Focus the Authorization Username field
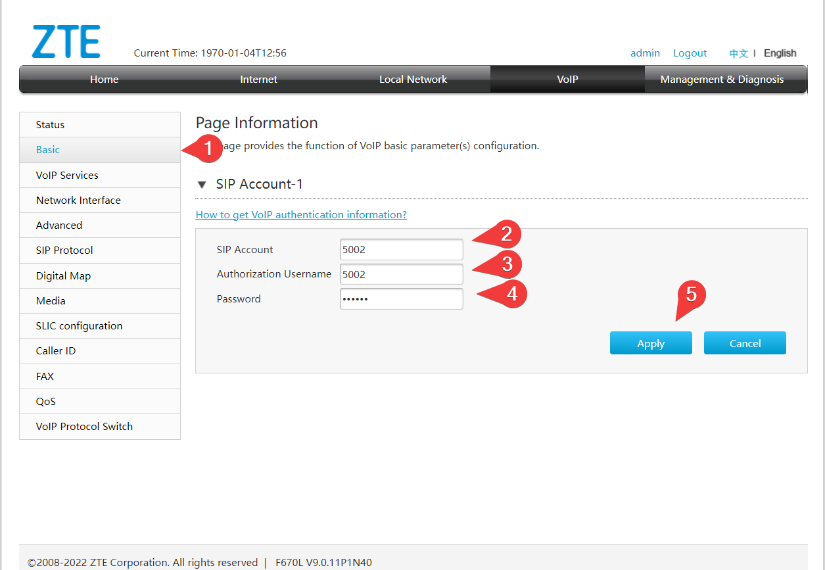This screenshot has width=825, height=570. click(x=401, y=274)
